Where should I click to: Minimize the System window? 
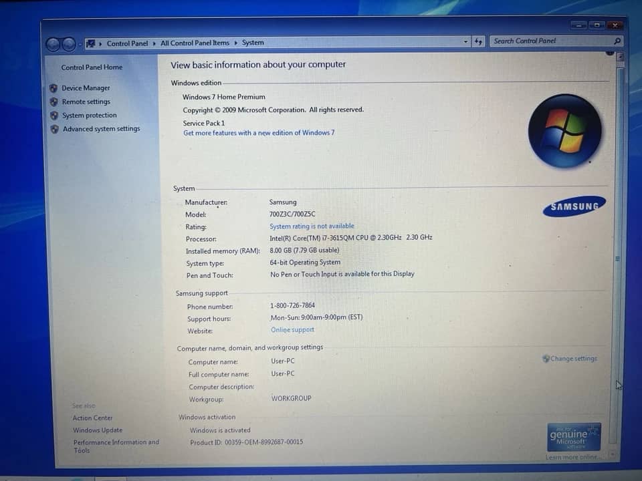point(578,25)
